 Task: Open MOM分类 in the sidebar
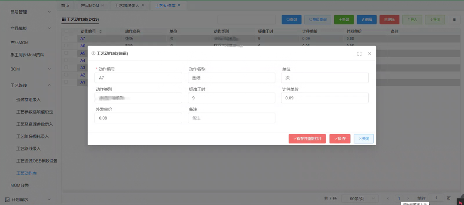19,186
